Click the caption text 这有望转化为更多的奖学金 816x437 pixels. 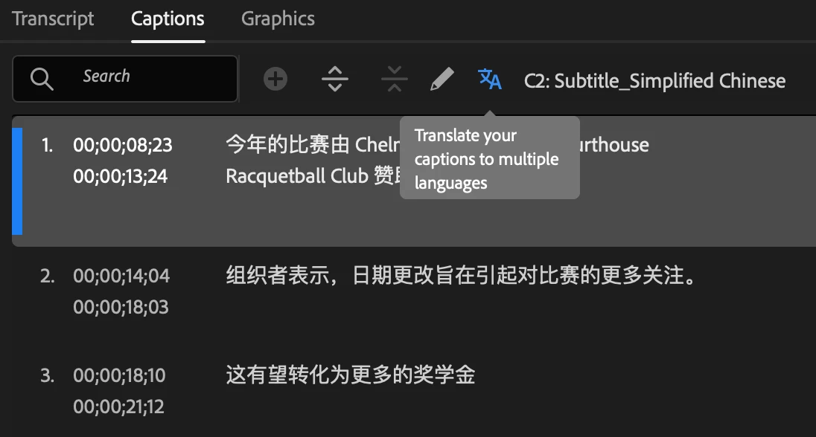tap(351, 375)
